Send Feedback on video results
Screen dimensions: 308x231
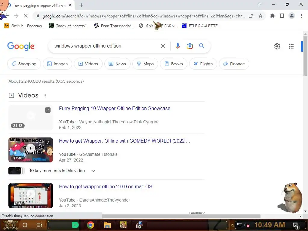[196, 213]
